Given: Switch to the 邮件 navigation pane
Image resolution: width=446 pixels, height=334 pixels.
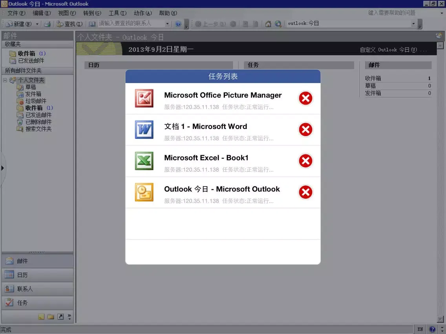Looking at the screenshot, I should pyautogui.click(x=38, y=261).
